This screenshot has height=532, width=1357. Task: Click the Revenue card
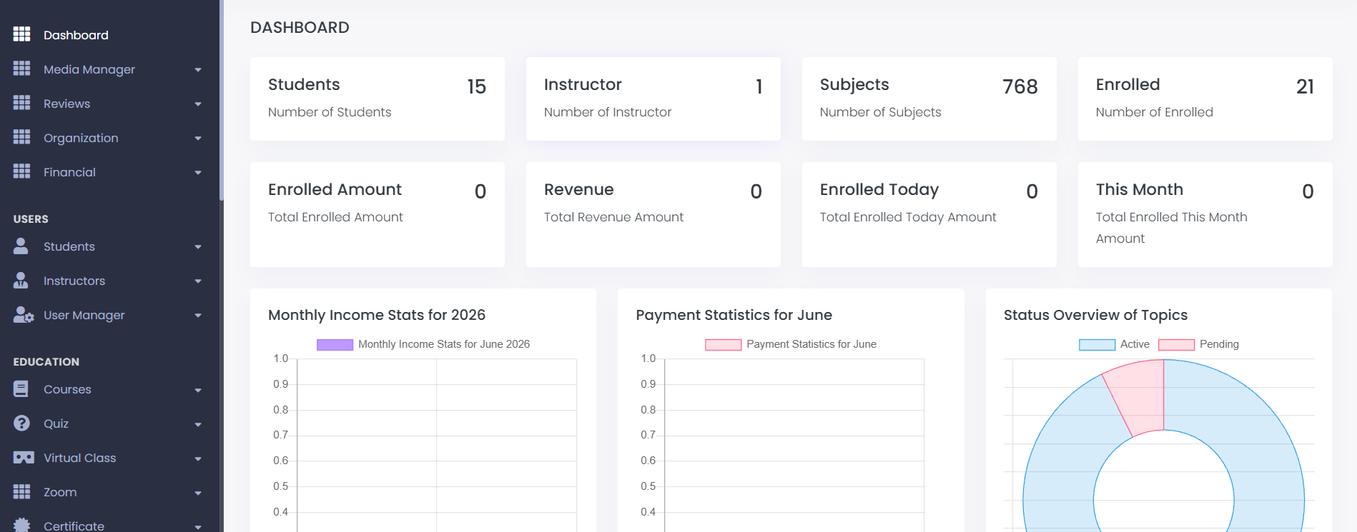653,214
